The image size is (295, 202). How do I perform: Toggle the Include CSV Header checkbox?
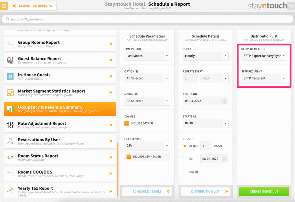[x=129, y=157]
